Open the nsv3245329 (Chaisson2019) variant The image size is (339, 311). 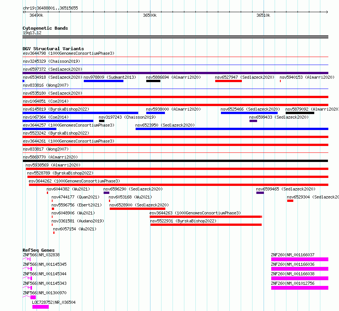coord(51,61)
